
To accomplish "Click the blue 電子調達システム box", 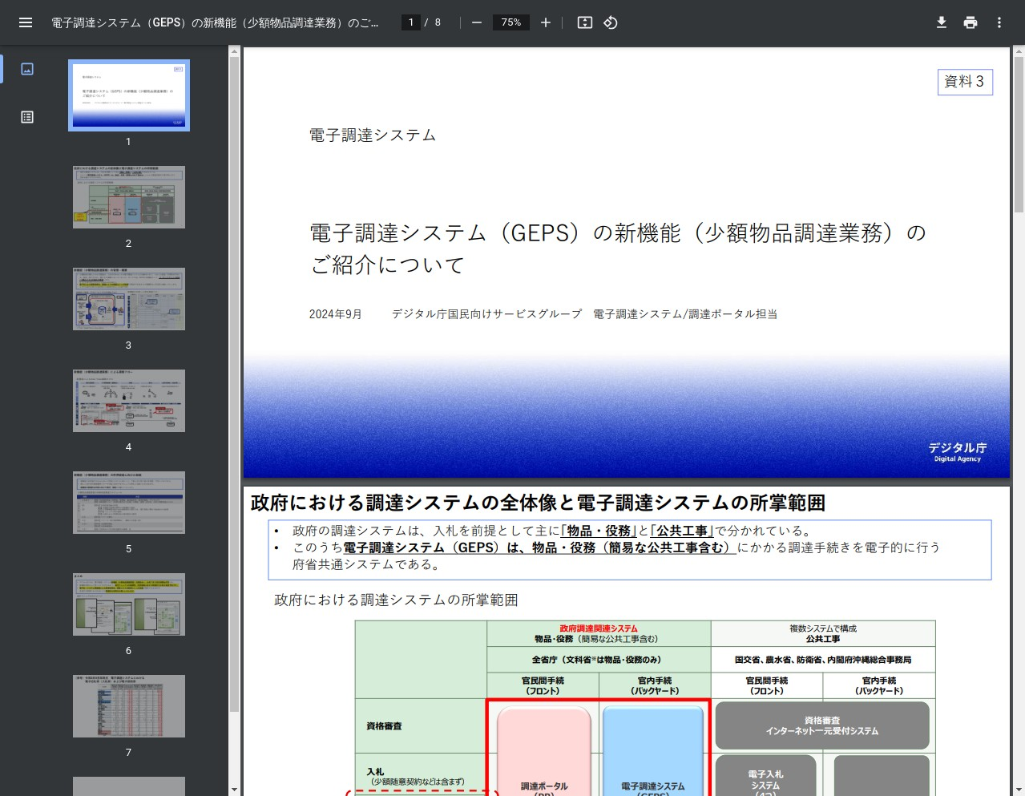I will pyautogui.click(x=653, y=751).
